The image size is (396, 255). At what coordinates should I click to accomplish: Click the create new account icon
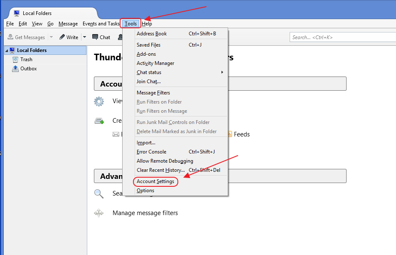99,121
